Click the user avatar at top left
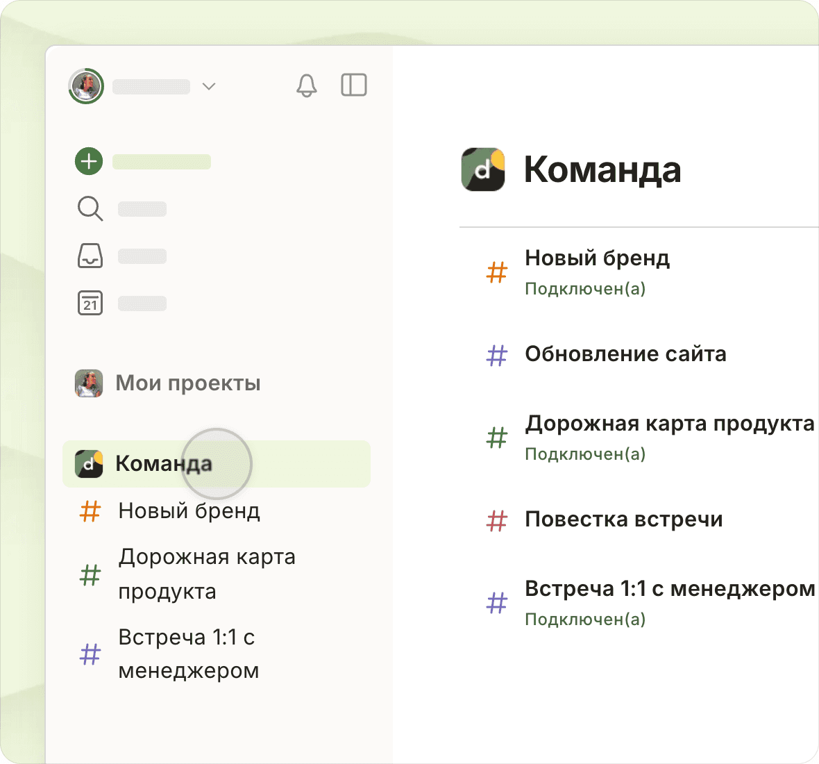Image resolution: width=819 pixels, height=764 pixels. pos(86,86)
